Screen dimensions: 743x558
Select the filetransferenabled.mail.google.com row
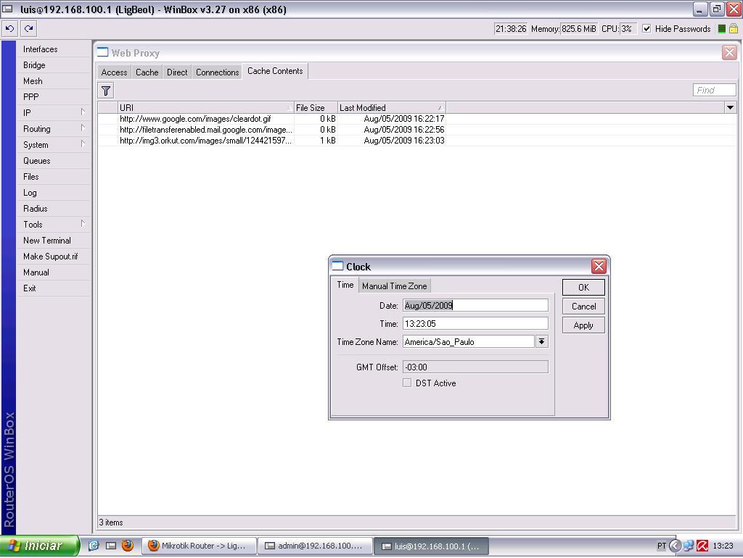coord(417,130)
